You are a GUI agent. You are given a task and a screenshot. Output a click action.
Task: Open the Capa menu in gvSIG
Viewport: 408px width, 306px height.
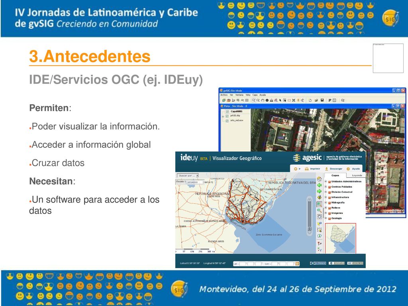click(255, 95)
